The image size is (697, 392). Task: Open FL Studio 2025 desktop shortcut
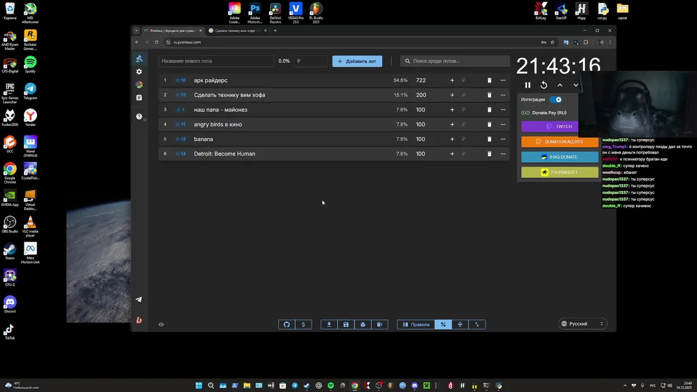click(316, 13)
